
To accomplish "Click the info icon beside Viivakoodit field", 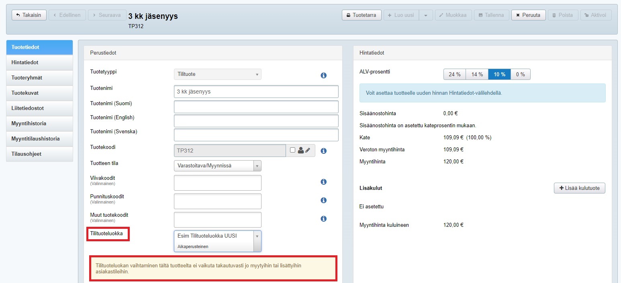I will [323, 182].
